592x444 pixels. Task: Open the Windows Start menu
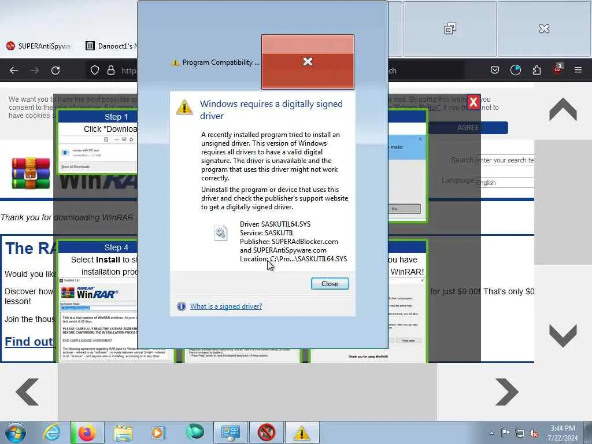[16, 432]
